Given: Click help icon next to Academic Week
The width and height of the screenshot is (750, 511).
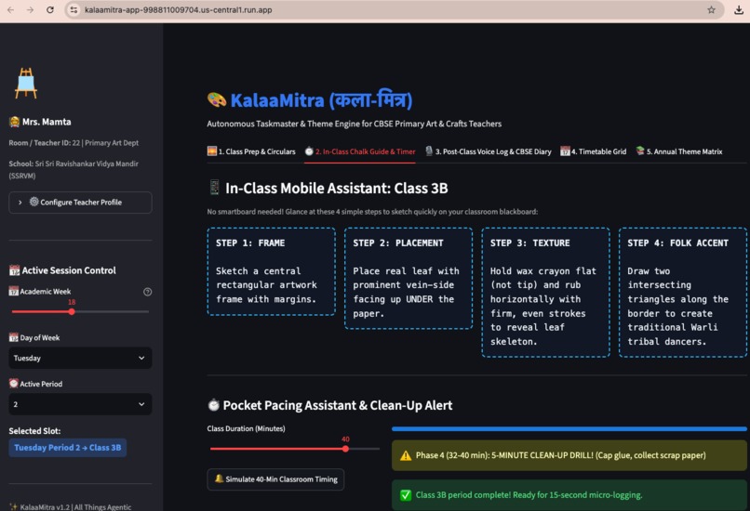Looking at the screenshot, I should [147, 292].
